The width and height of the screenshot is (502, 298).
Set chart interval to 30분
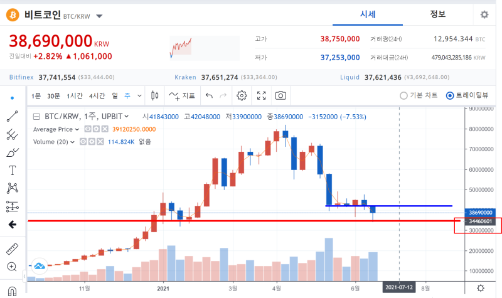[x=53, y=96]
